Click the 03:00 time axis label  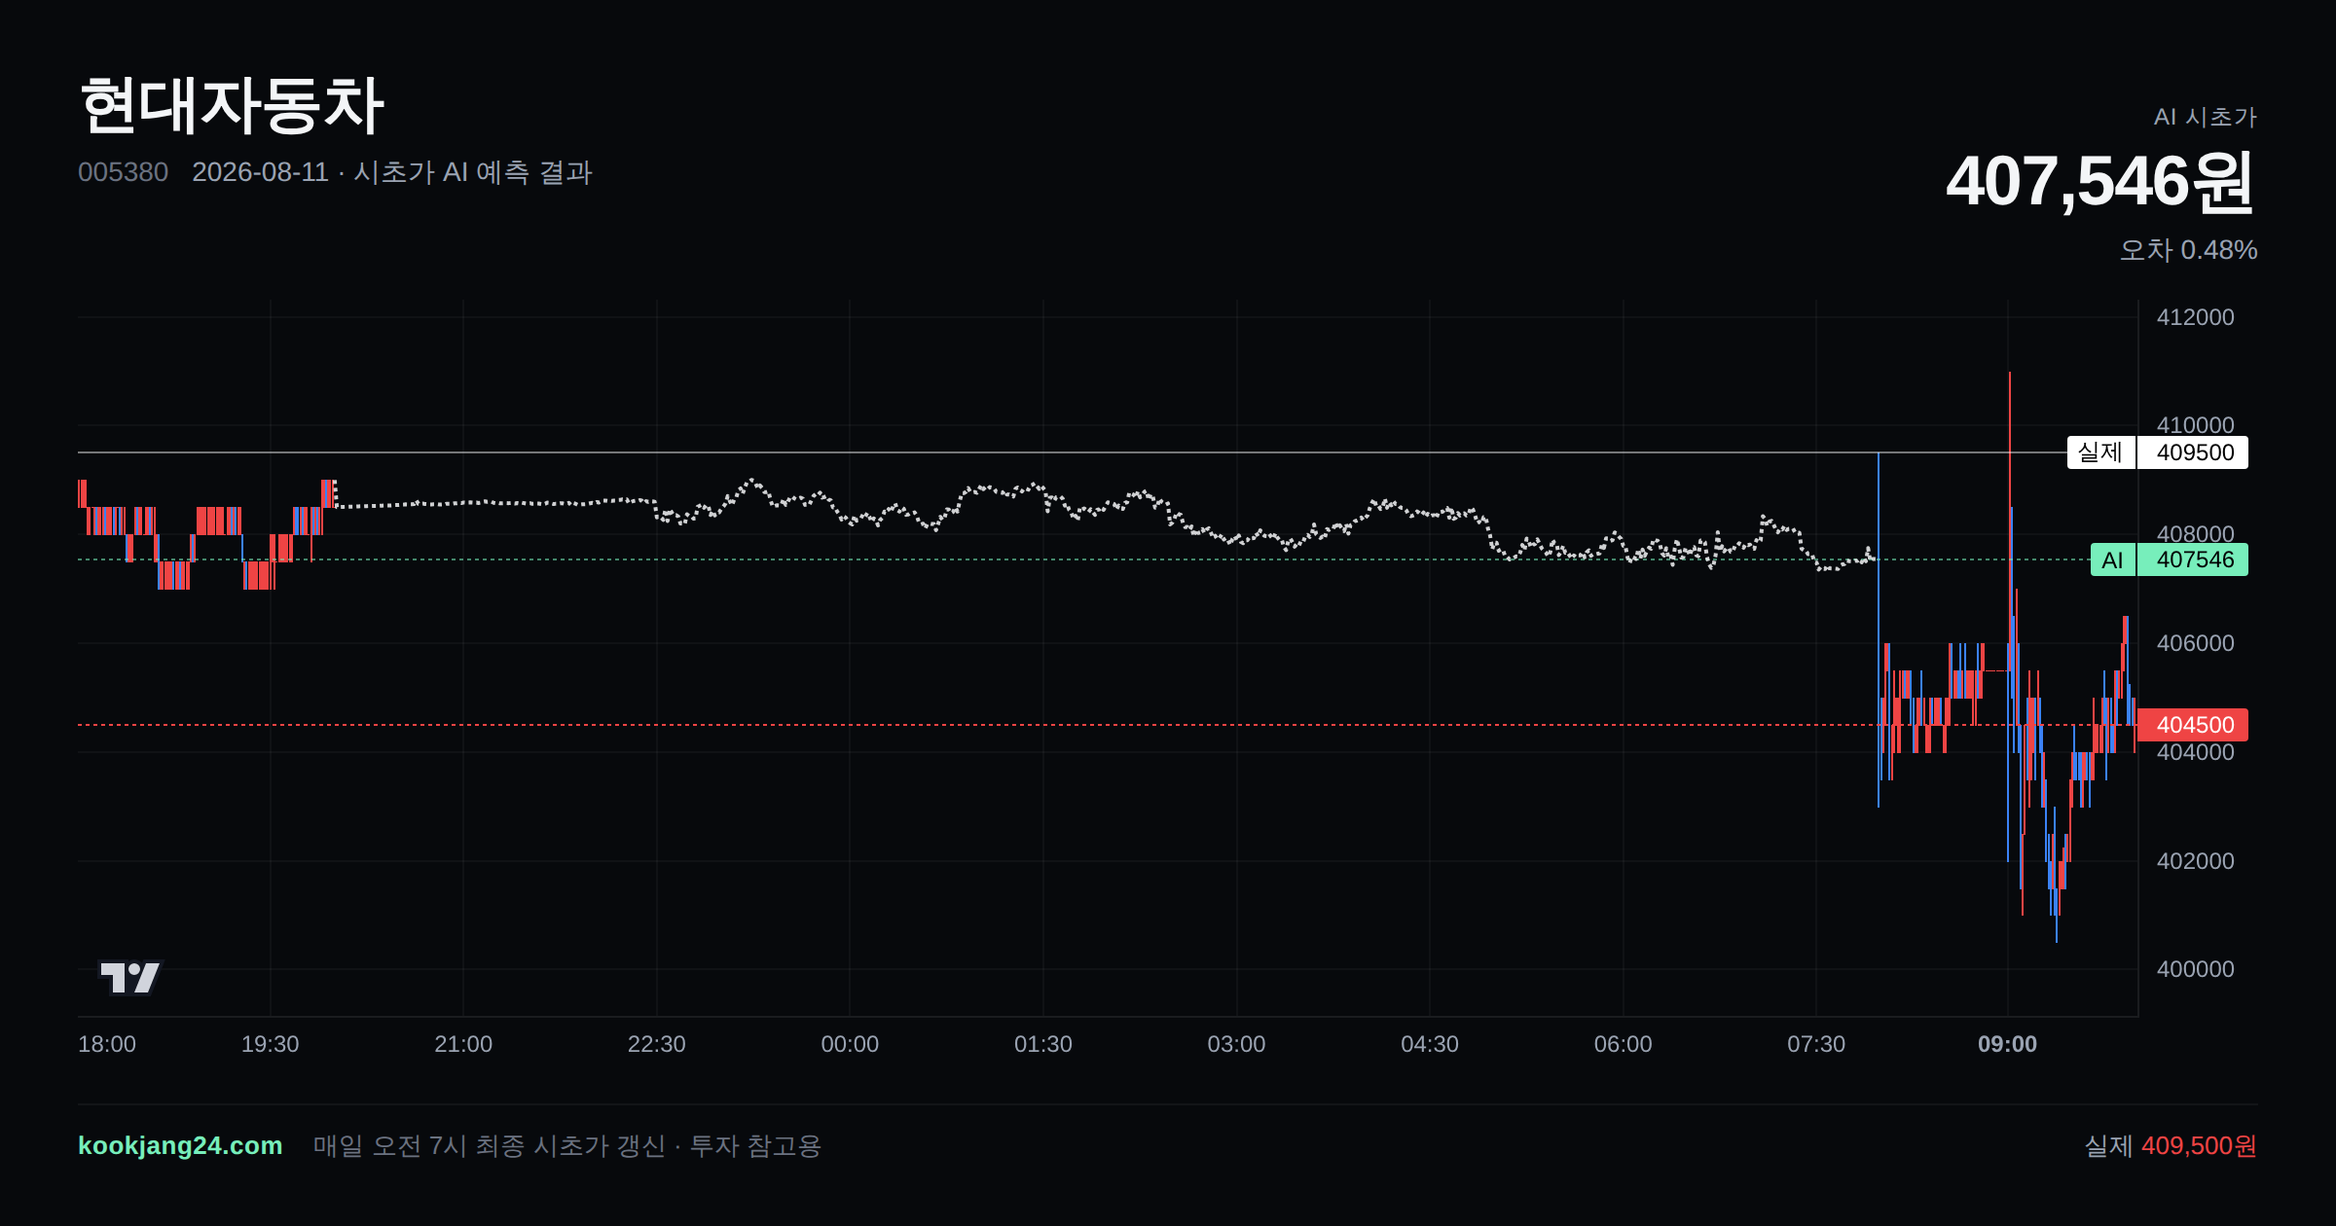point(1236,1044)
